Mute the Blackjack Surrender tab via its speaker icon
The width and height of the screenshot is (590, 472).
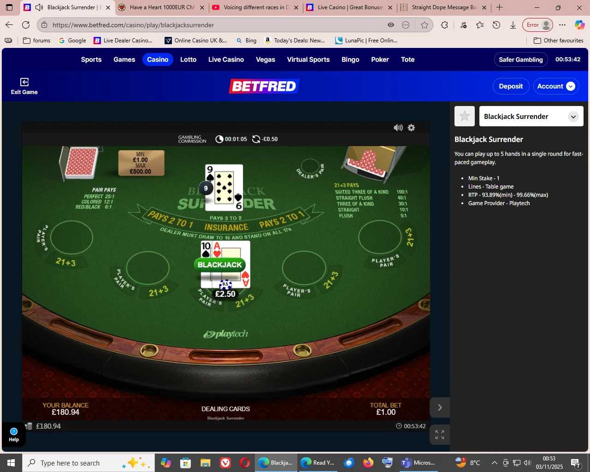click(x=39, y=7)
